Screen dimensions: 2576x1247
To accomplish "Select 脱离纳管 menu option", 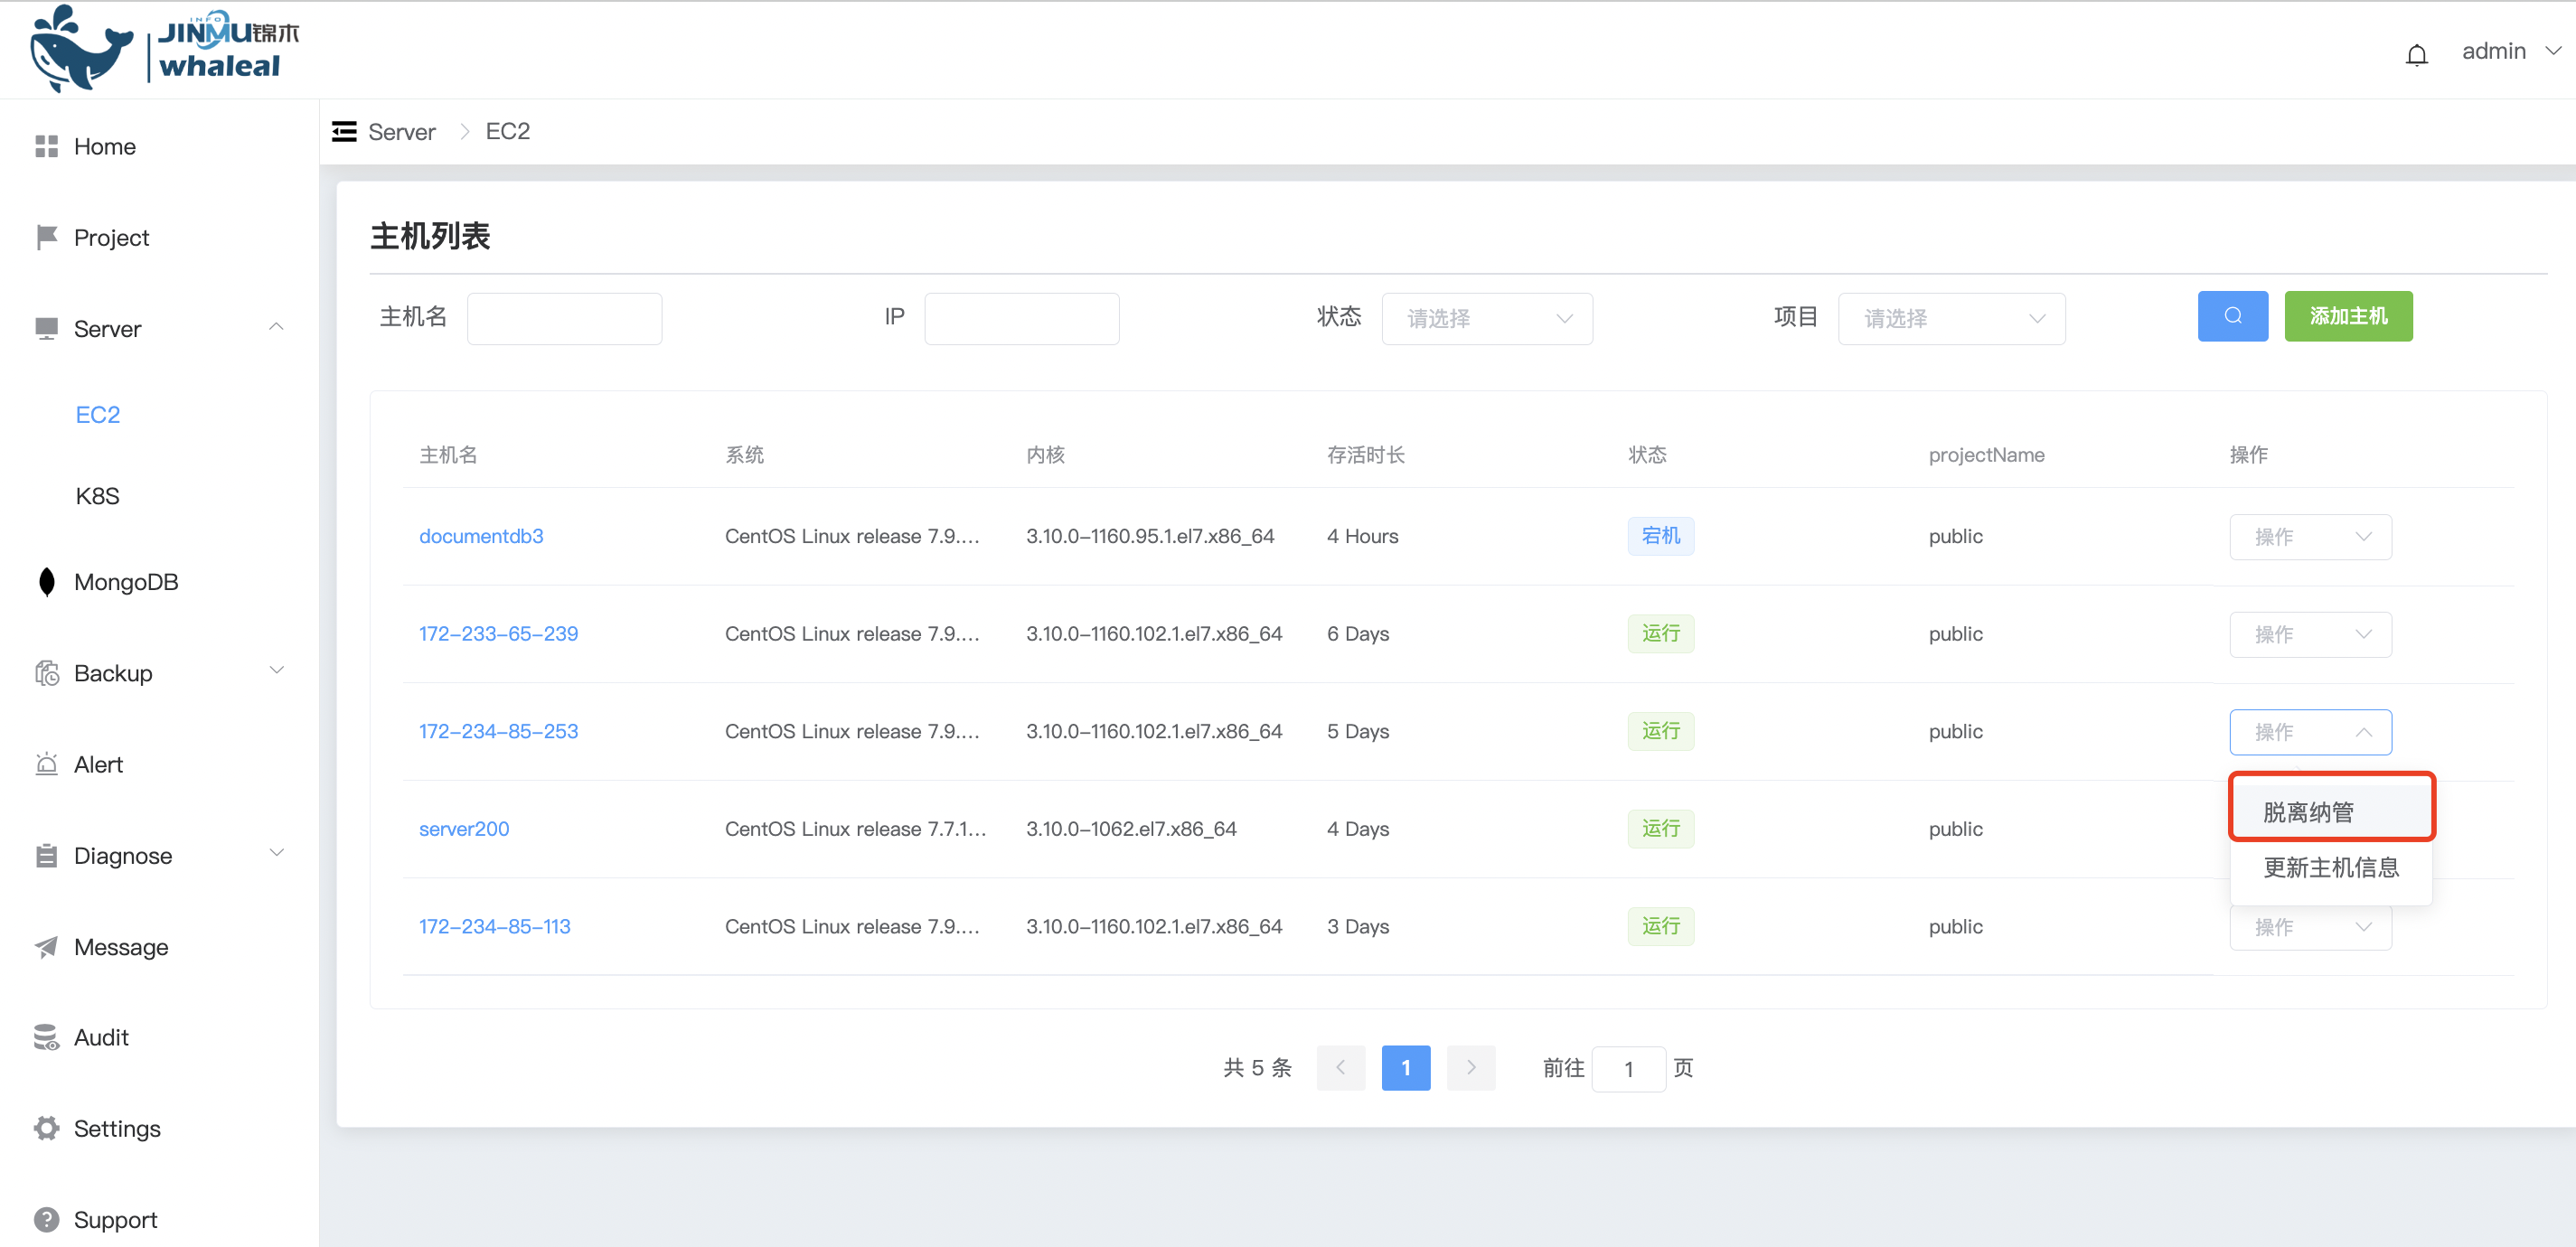I will (2331, 812).
